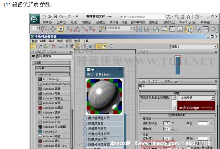Toggle the highlighted Material Editor icon

(x=189, y=29)
